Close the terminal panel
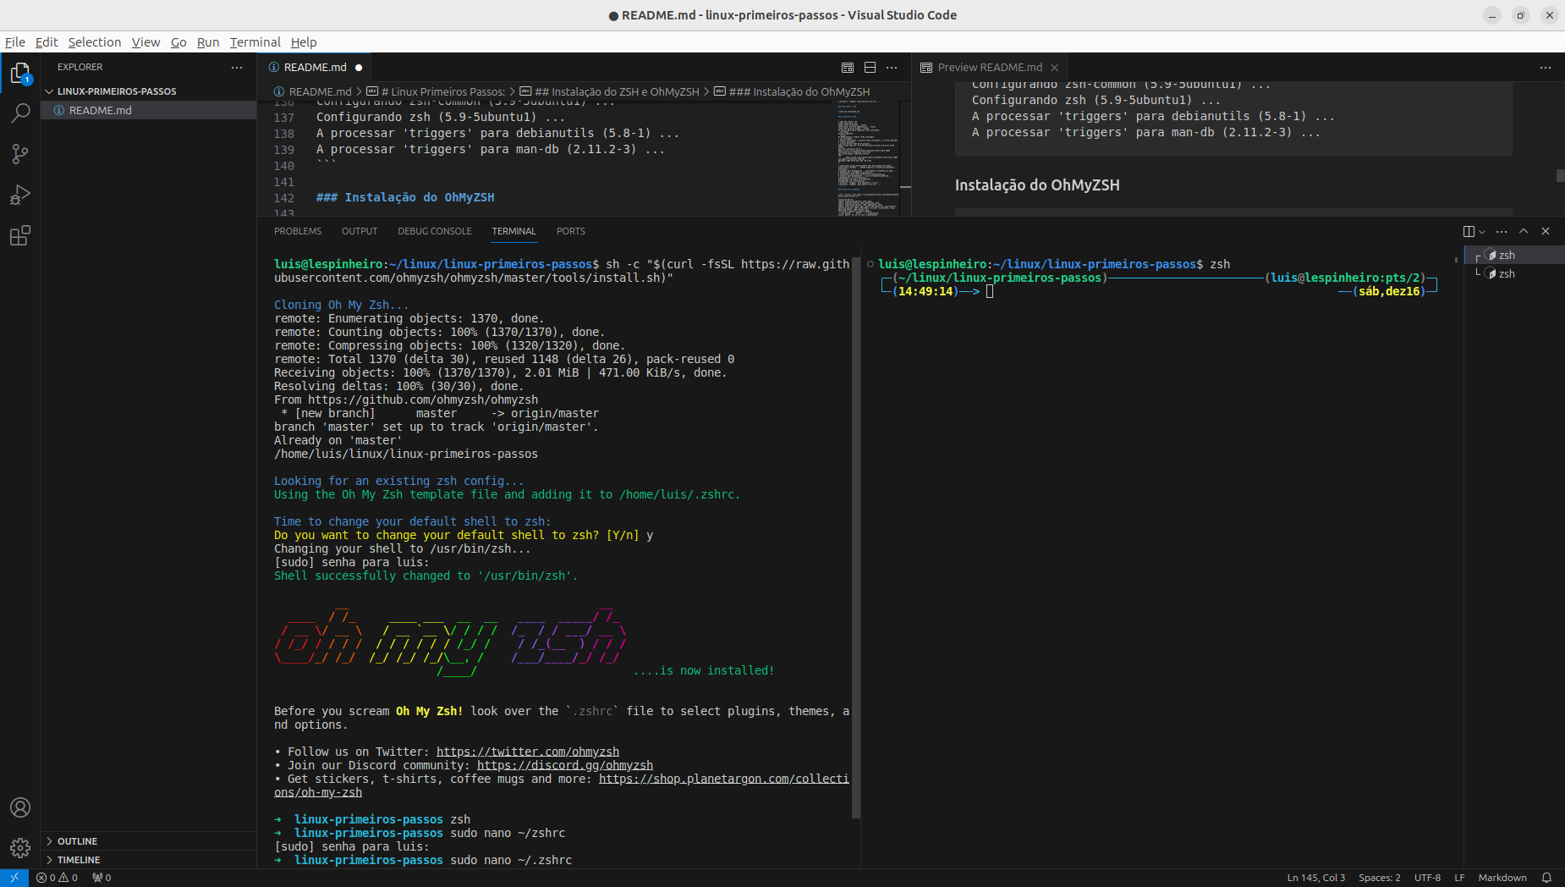 (x=1546, y=231)
